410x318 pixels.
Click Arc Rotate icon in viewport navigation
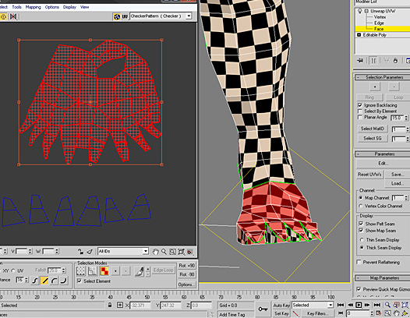point(405,313)
